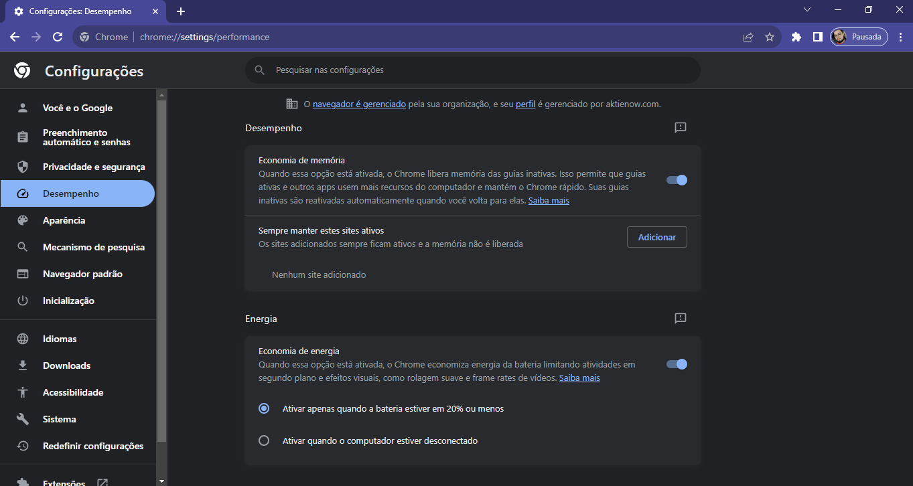
Task: Open the tab search dropdown arrow
Action: [807, 10]
